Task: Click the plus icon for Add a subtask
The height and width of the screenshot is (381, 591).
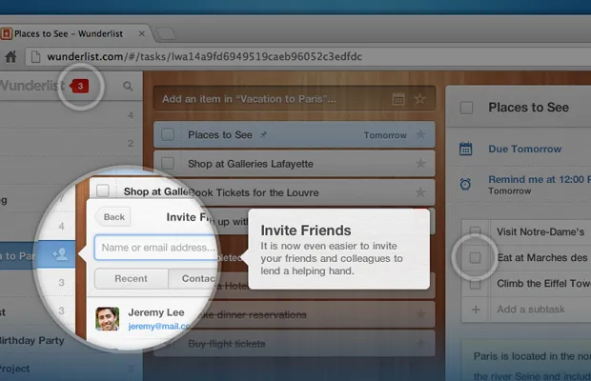Action: coord(476,310)
